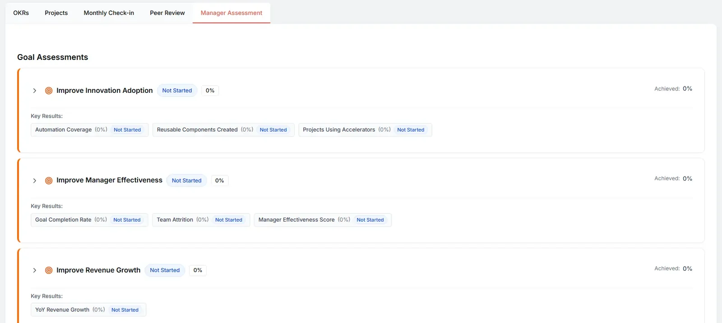The height and width of the screenshot is (323, 722).
Task: Click Not Started badge for Improve Manager Effectiveness
Action: click(x=187, y=181)
